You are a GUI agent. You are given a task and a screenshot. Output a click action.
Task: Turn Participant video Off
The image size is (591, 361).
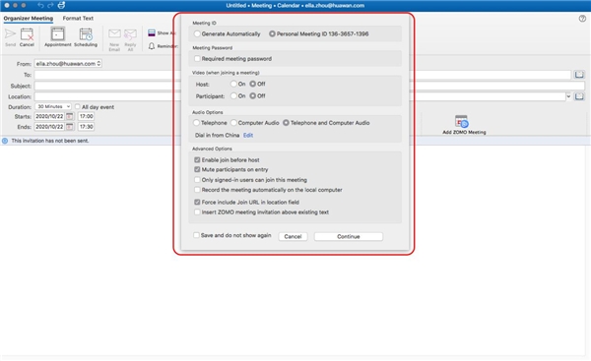(x=253, y=96)
